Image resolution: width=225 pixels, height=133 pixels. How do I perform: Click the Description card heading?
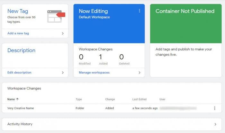point(21,51)
